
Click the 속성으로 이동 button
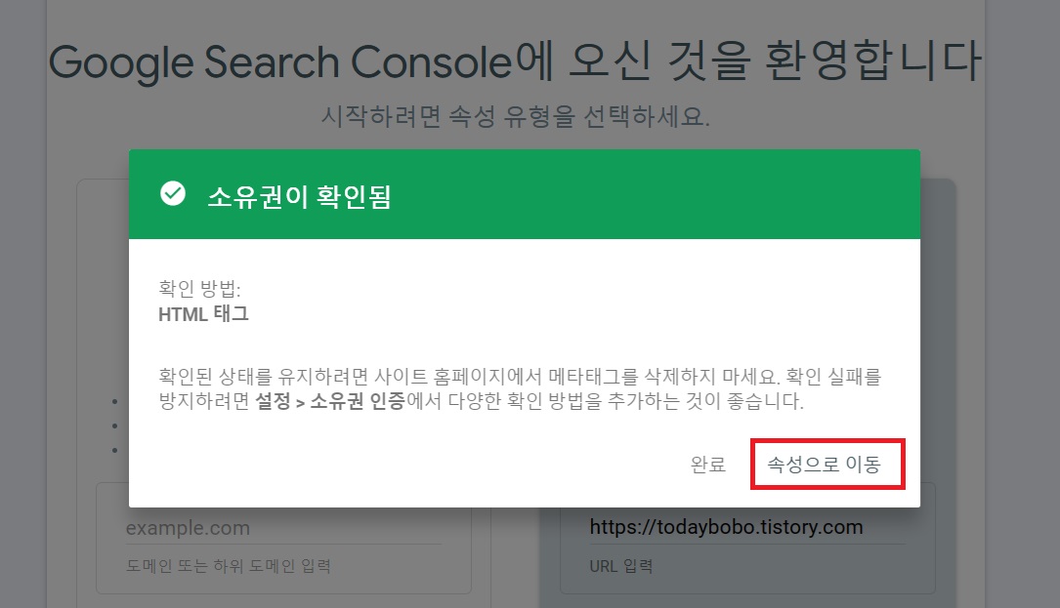[x=827, y=465]
